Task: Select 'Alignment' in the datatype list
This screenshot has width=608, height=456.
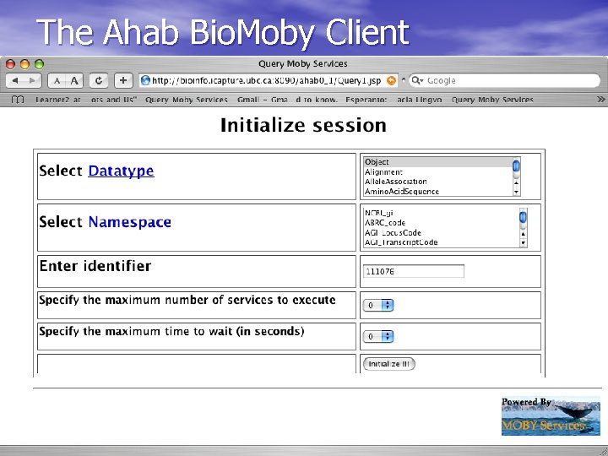Action: (x=437, y=171)
